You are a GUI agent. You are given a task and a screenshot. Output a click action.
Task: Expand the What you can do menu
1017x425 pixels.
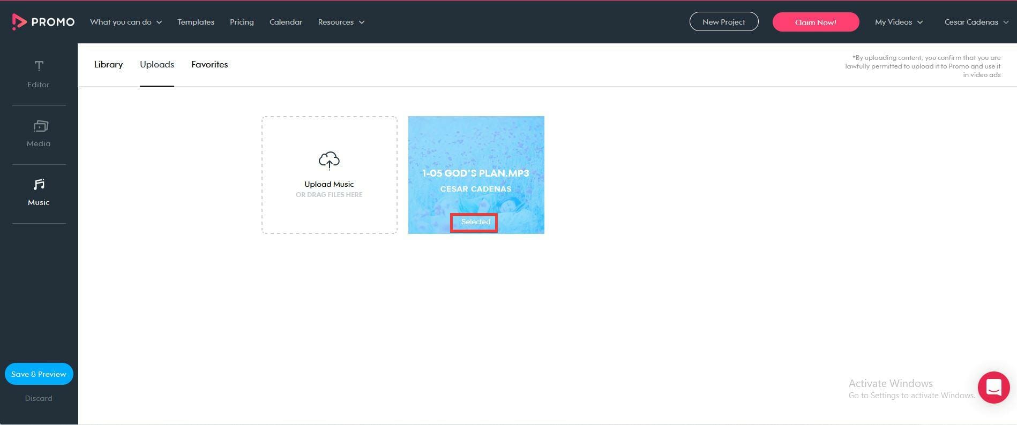126,22
